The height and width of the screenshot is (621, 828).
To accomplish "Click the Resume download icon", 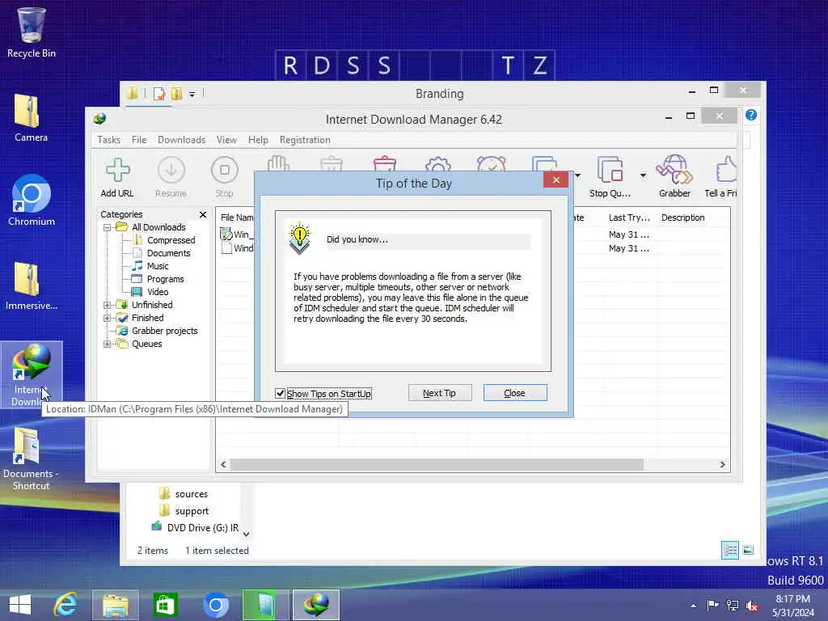I will (171, 177).
